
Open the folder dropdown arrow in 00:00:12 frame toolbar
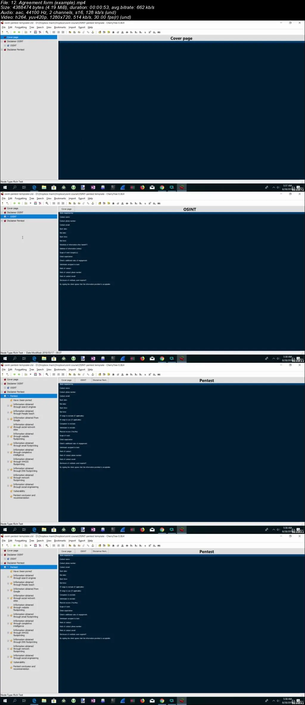pyautogui.click(x=30, y=32)
